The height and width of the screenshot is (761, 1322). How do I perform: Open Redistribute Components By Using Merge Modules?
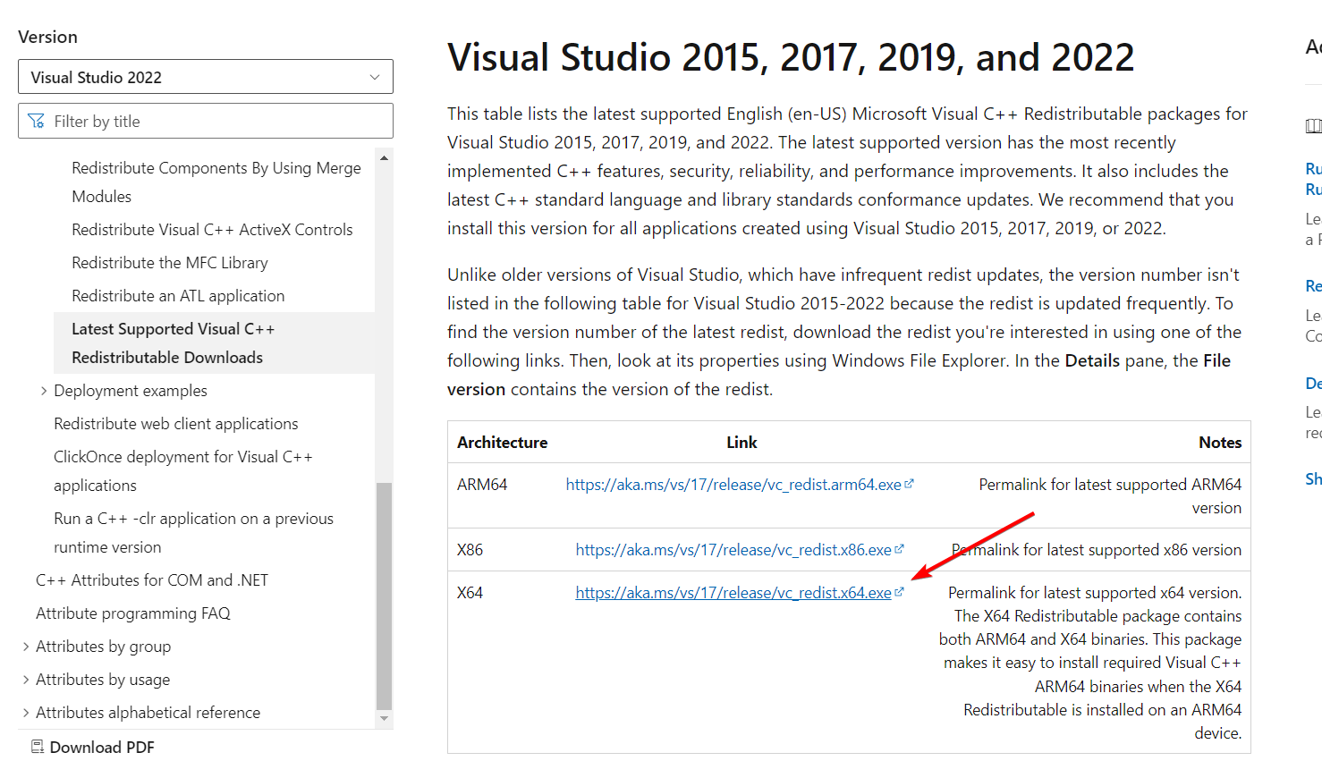216,182
